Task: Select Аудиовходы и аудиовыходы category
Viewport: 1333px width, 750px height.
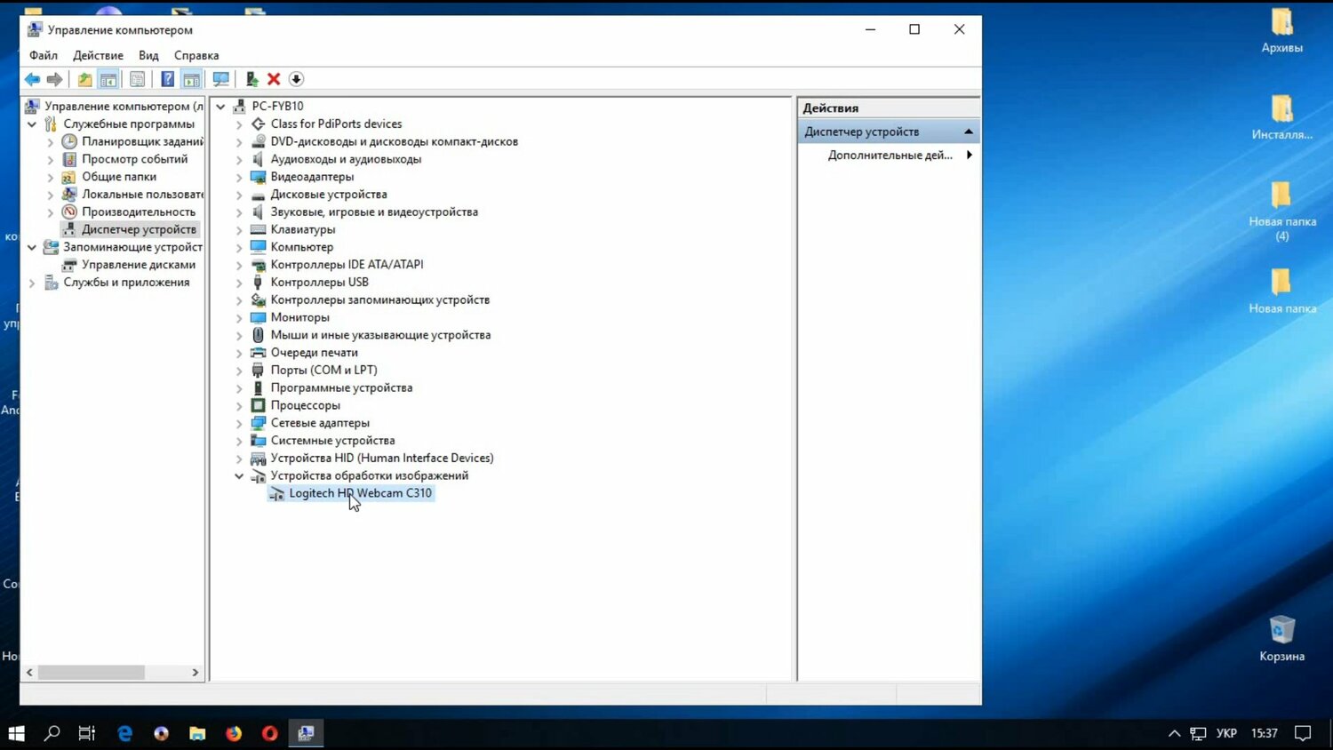Action: pyautogui.click(x=346, y=159)
